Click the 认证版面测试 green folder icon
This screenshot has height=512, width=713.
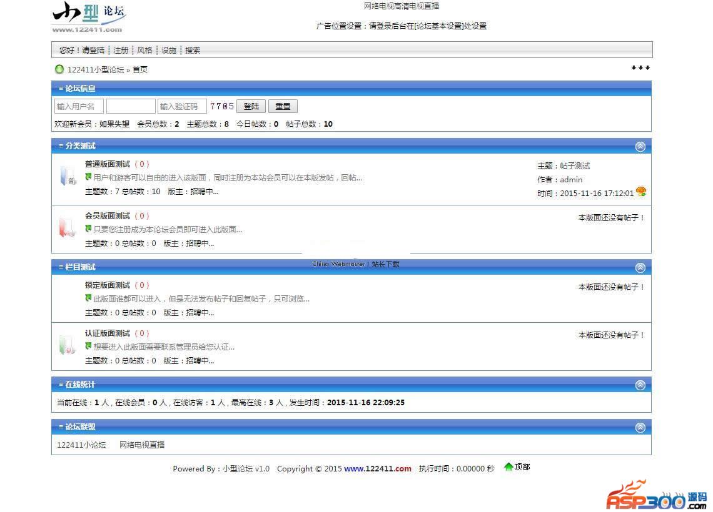68,345
